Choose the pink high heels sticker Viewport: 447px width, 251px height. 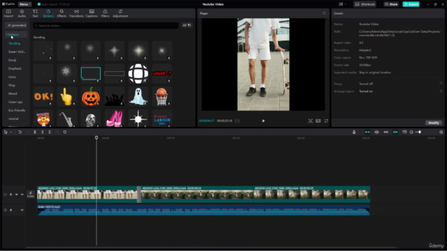point(115,119)
